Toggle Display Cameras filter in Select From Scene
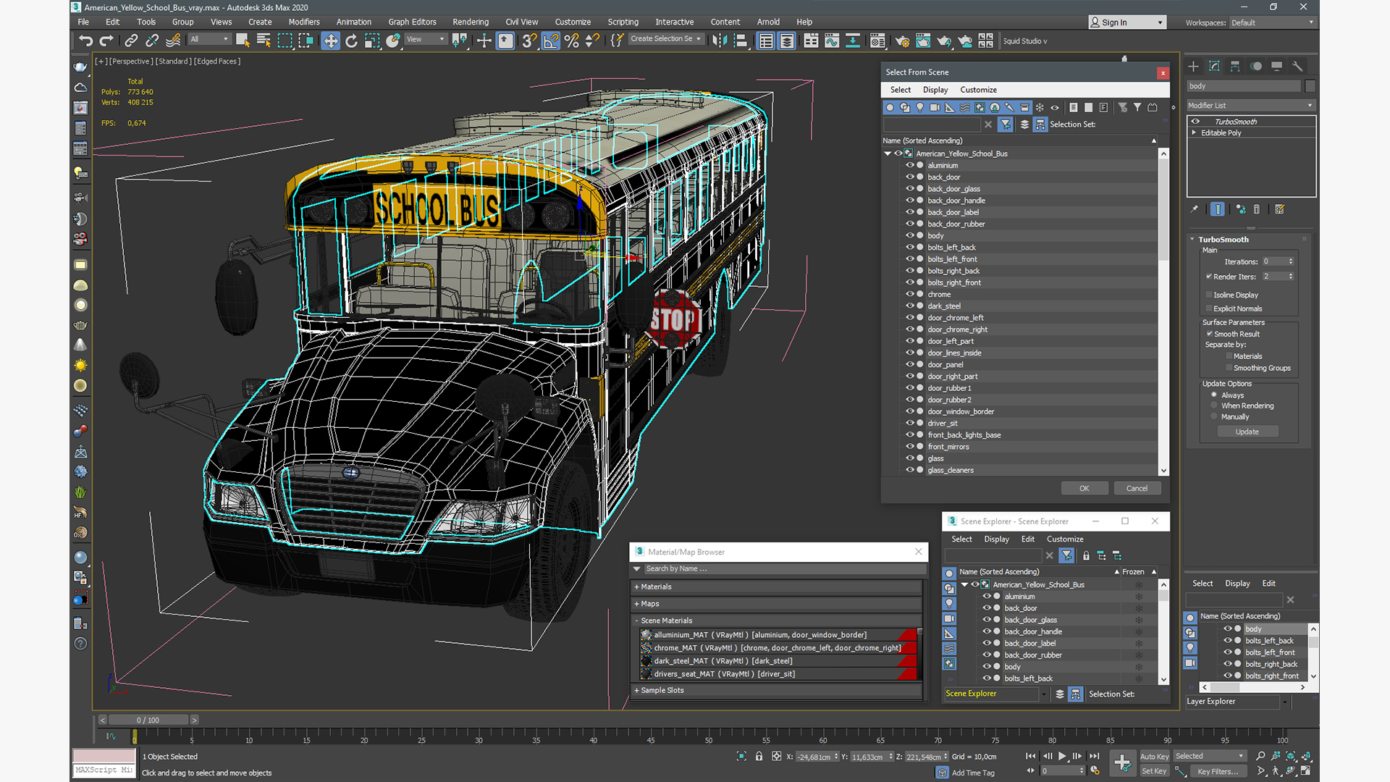The image size is (1390, 782). 935,107
